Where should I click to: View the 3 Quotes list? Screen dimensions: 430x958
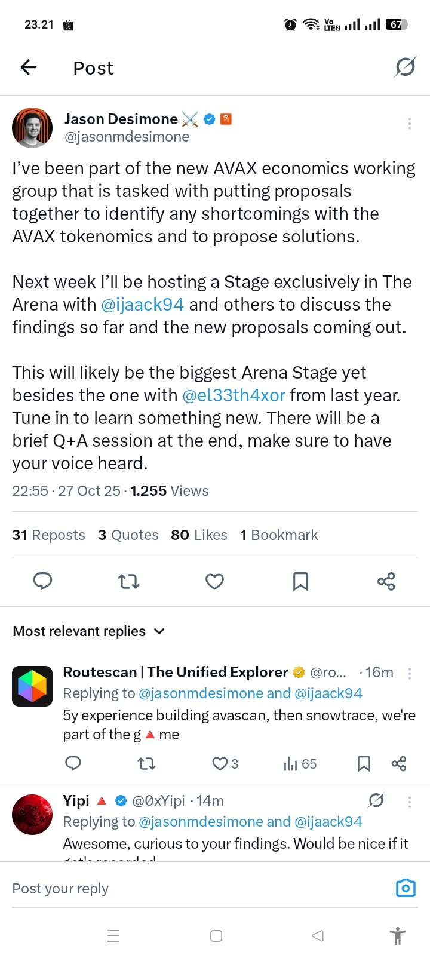128,535
